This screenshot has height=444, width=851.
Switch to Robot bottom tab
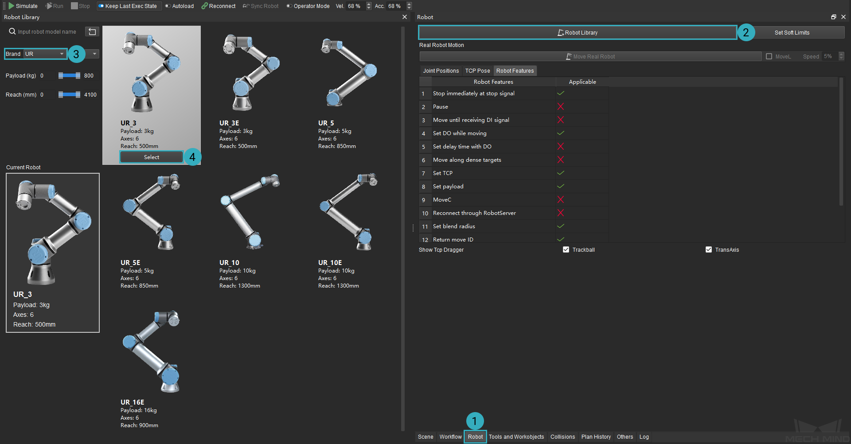(x=475, y=437)
